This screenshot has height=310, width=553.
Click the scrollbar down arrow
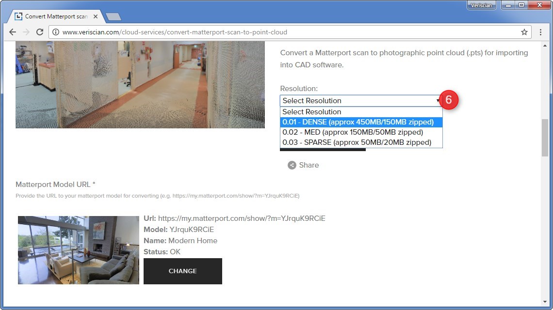click(545, 302)
